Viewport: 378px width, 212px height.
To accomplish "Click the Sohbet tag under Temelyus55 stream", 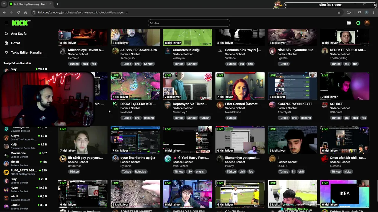I will click(x=149, y=64).
